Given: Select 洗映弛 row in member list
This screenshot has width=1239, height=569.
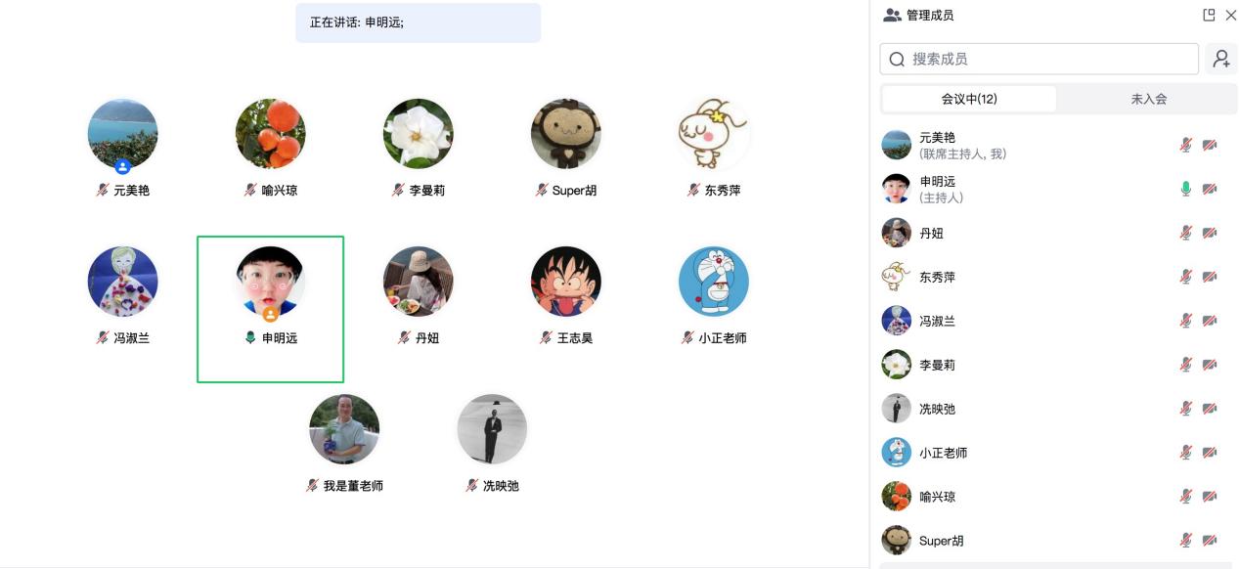Looking at the screenshot, I should pos(1054,409).
